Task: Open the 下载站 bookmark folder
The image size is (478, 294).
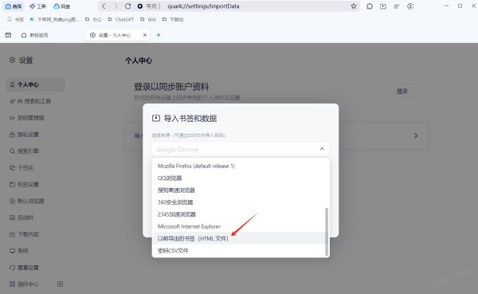Action: pos(173,19)
